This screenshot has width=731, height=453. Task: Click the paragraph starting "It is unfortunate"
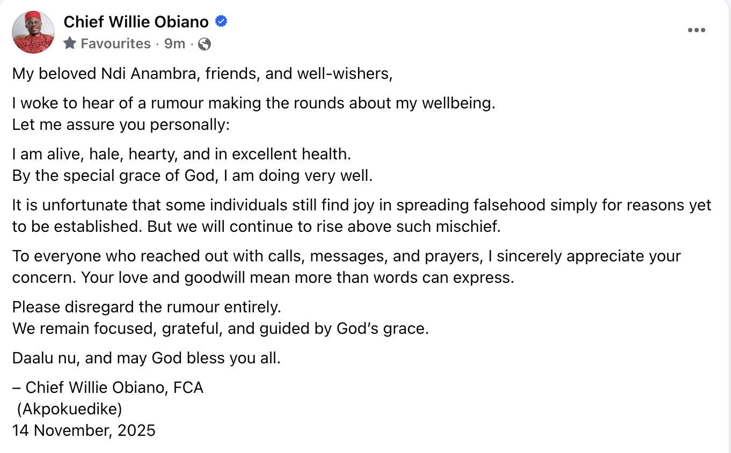tap(362, 215)
